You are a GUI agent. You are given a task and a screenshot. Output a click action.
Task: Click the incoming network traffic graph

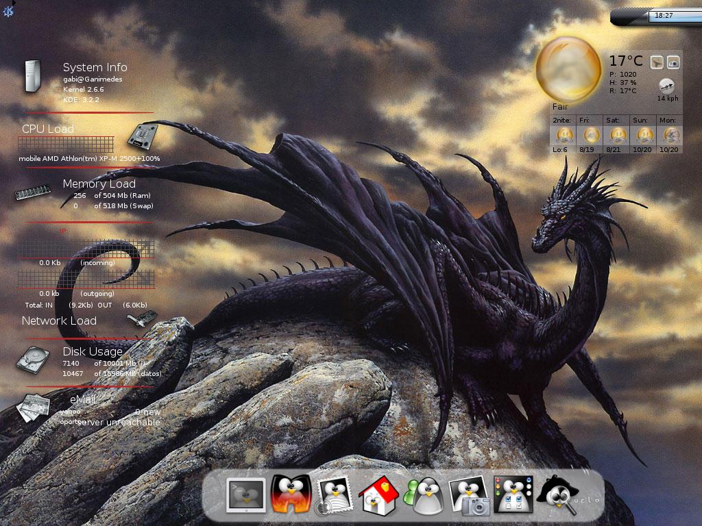click(x=87, y=248)
